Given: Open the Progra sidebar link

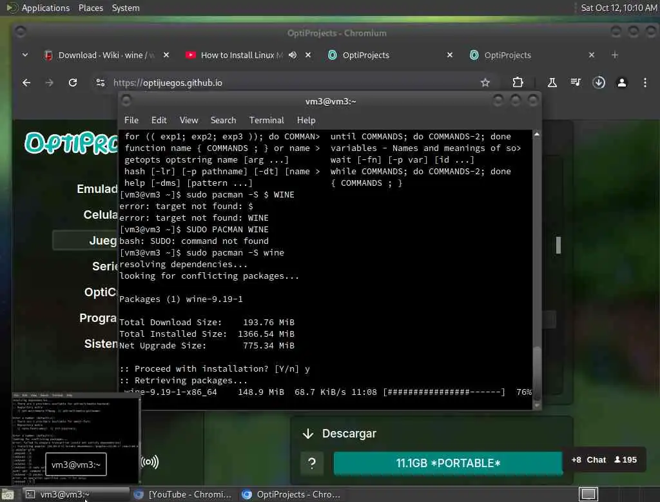Looking at the screenshot, I should point(98,317).
